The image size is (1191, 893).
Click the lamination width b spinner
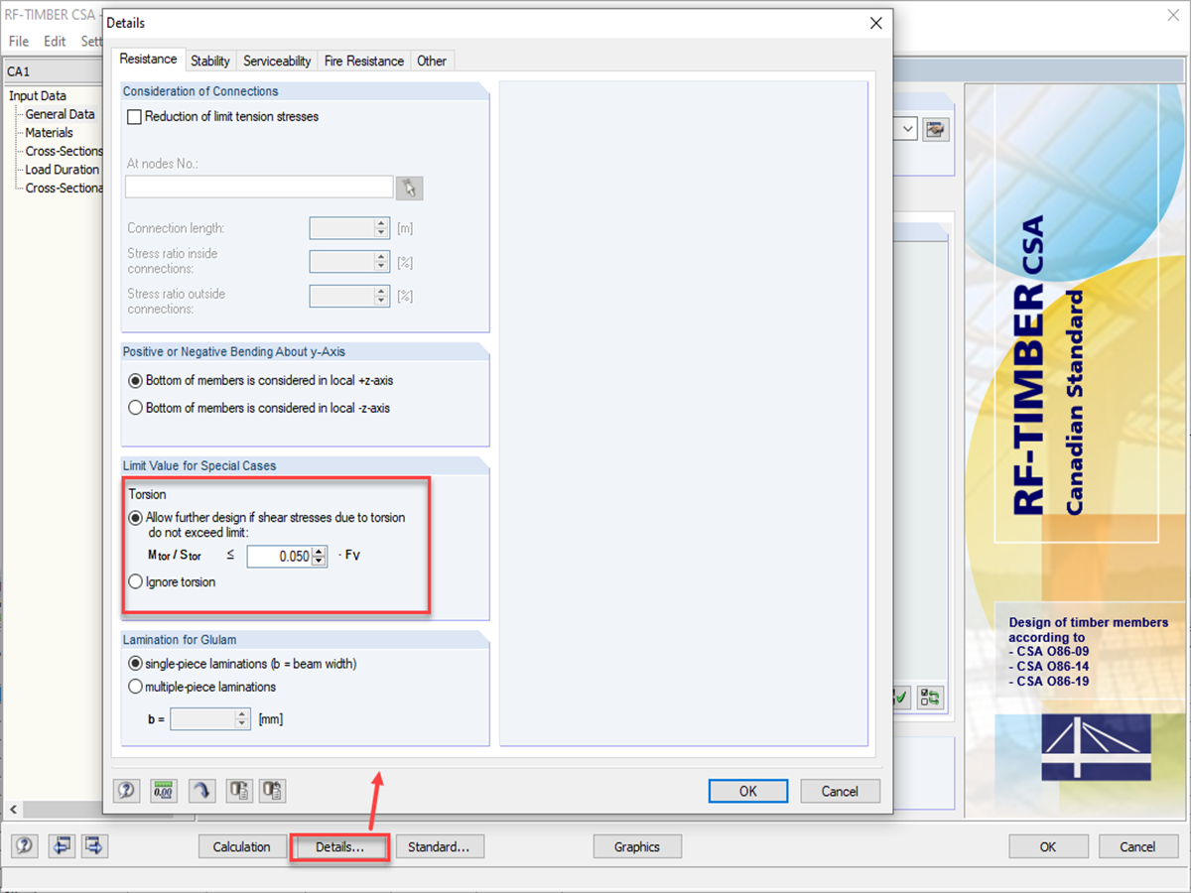pos(242,718)
